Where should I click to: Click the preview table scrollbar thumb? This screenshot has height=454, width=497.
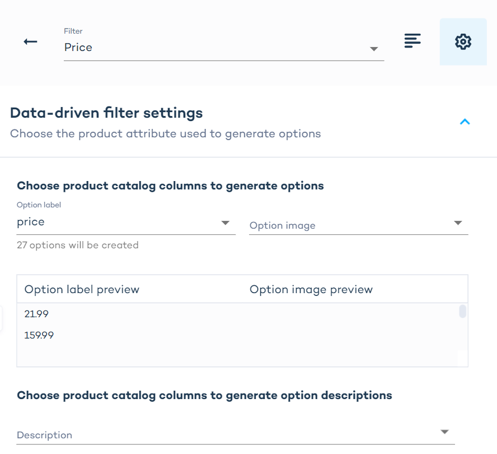(462, 312)
